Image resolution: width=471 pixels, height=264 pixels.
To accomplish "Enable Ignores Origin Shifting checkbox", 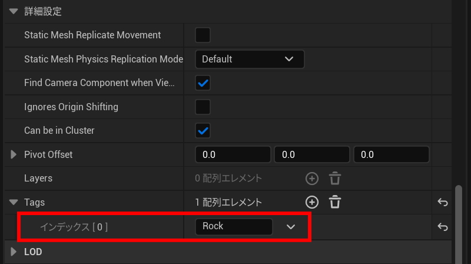I will (203, 107).
